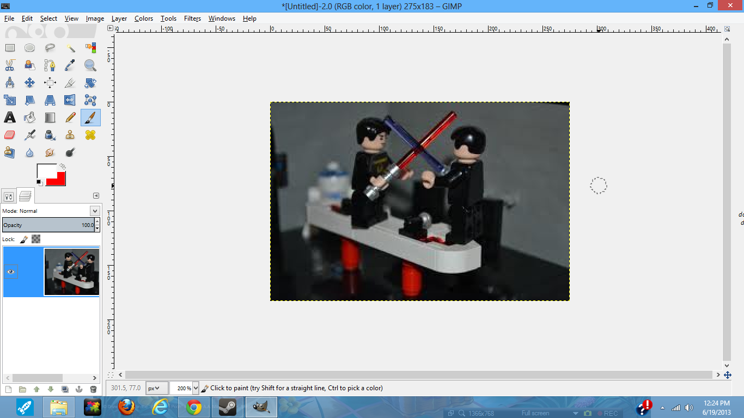744x418 pixels.
Task: Activate the Alignment tool
Action: (50, 83)
